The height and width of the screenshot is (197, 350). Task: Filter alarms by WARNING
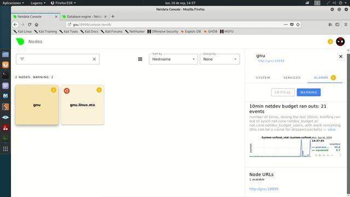308,92
